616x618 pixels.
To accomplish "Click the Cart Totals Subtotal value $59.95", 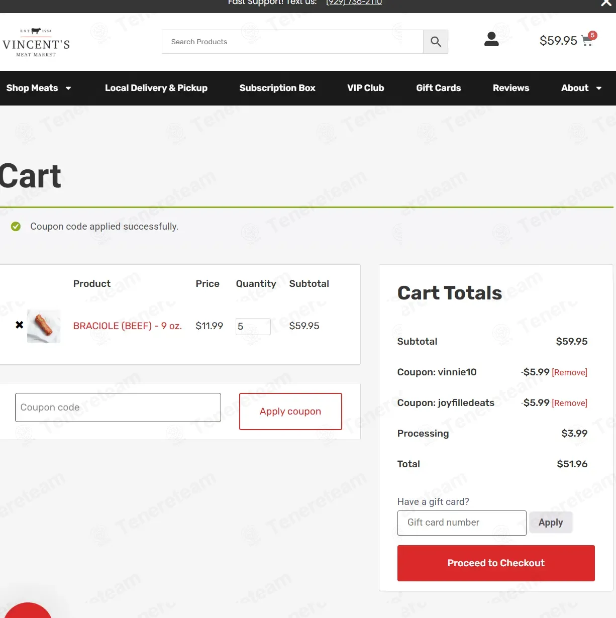I will click(572, 342).
